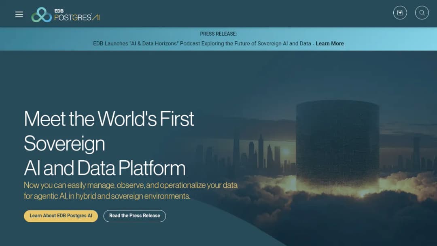Click the subheading about agentic AI data
Image resolution: width=437 pixels, height=246 pixels.
[131, 191]
